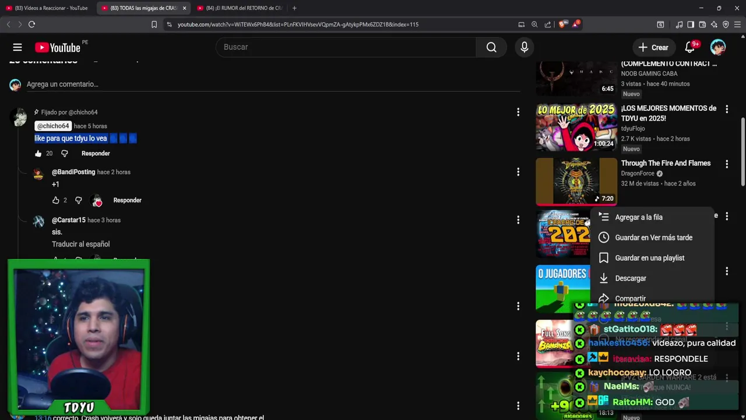
Task: Open options for BandiPosting reply
Action: (x=518, y=172)
